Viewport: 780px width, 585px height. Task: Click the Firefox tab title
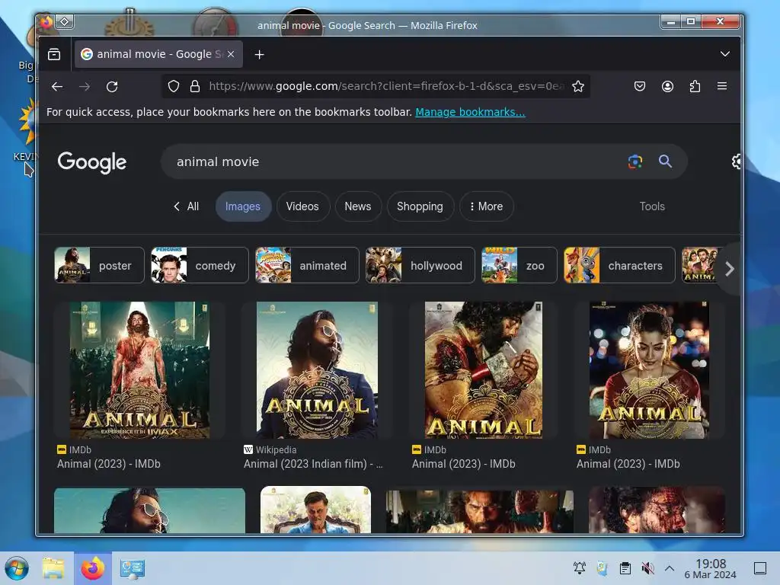click(x=159, y=54)
